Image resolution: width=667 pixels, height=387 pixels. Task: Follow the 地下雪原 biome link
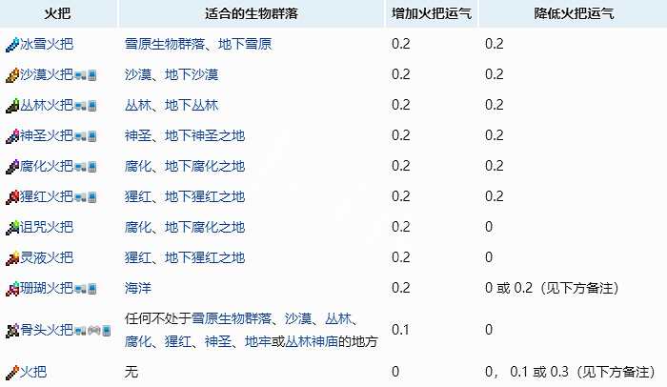245,44
